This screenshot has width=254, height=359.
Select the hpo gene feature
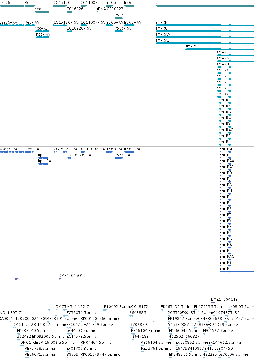42,12
